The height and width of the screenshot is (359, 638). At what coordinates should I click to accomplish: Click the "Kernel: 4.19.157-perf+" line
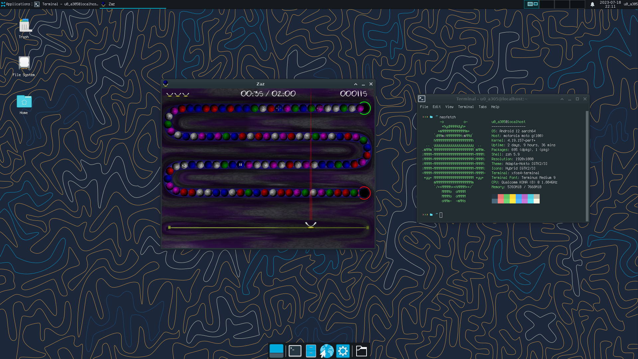coord(513,140)
